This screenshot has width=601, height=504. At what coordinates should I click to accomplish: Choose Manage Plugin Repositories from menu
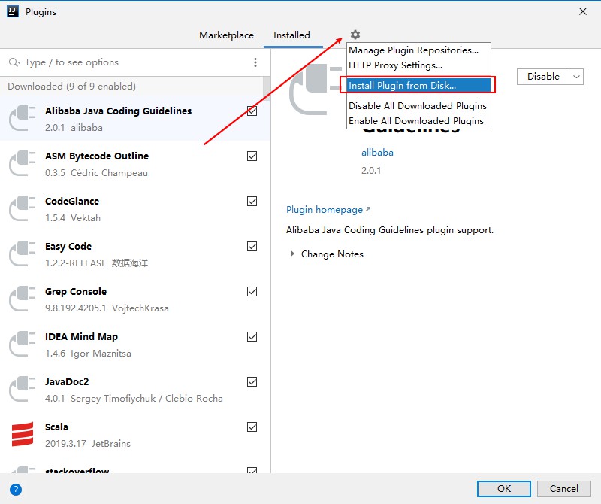418,50
